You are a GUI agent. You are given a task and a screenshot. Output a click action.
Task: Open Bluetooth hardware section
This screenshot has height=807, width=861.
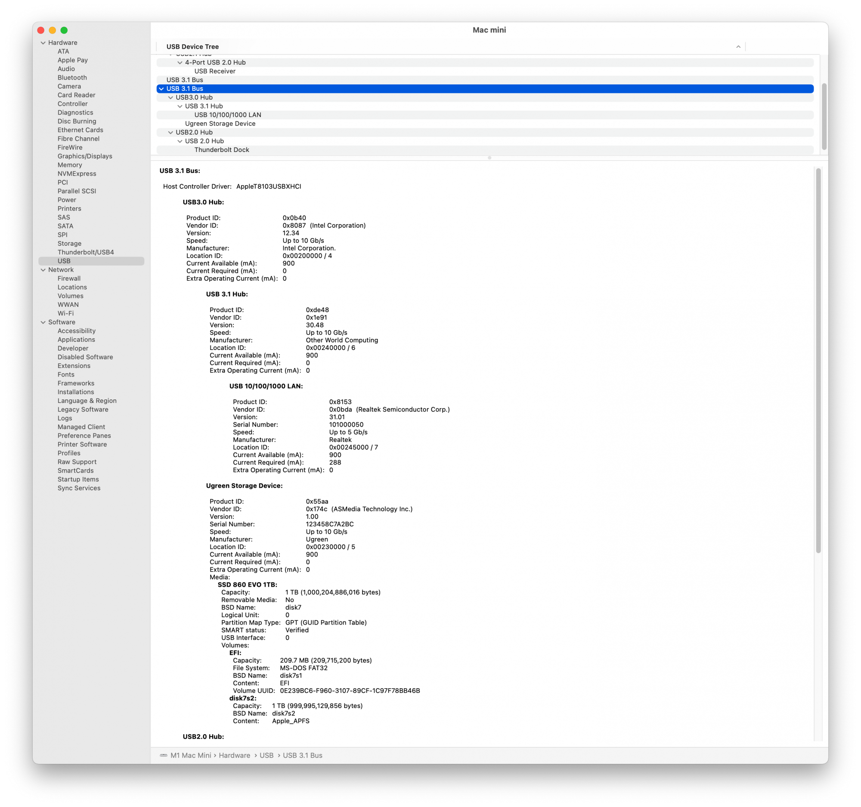(x=72, y=77)
